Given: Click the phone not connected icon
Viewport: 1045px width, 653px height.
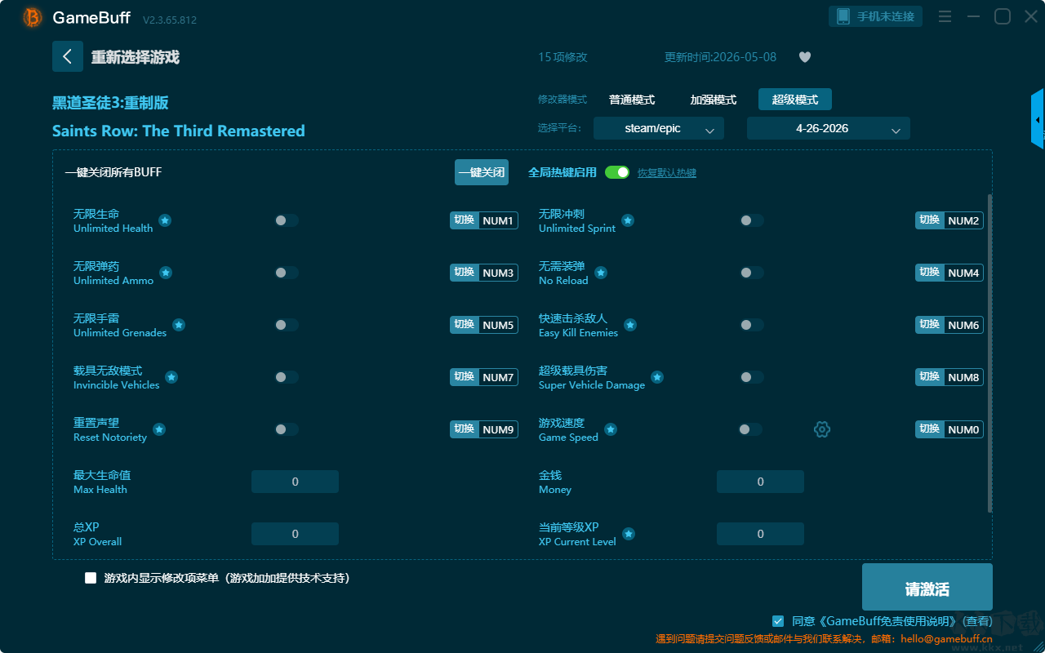Looking at the screenshot, I should [x=843, y=16].
